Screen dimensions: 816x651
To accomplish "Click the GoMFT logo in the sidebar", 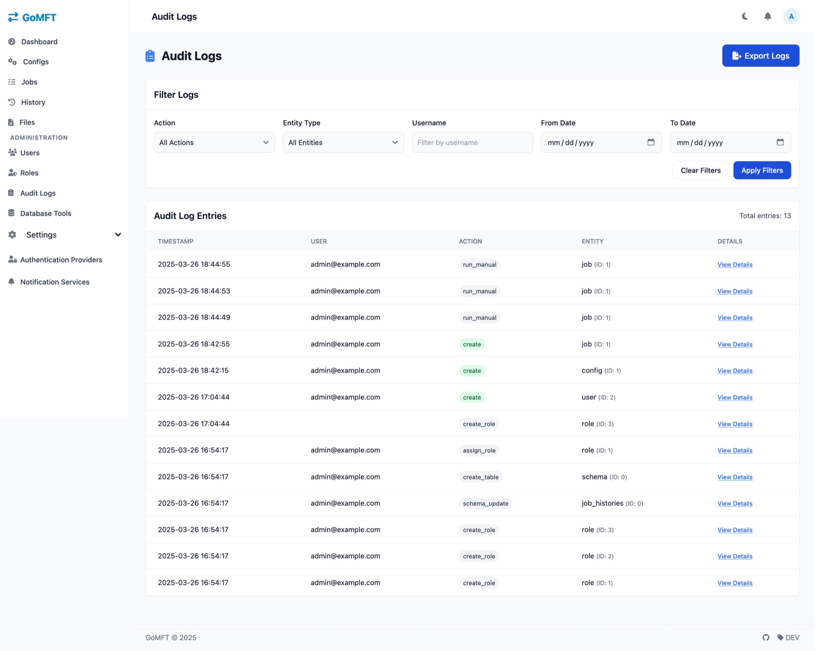I will 32,17.
